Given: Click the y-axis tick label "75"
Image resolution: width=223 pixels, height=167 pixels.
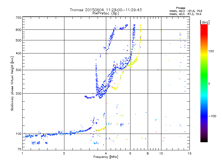Looking at the screenshot, I should point(20,149).
